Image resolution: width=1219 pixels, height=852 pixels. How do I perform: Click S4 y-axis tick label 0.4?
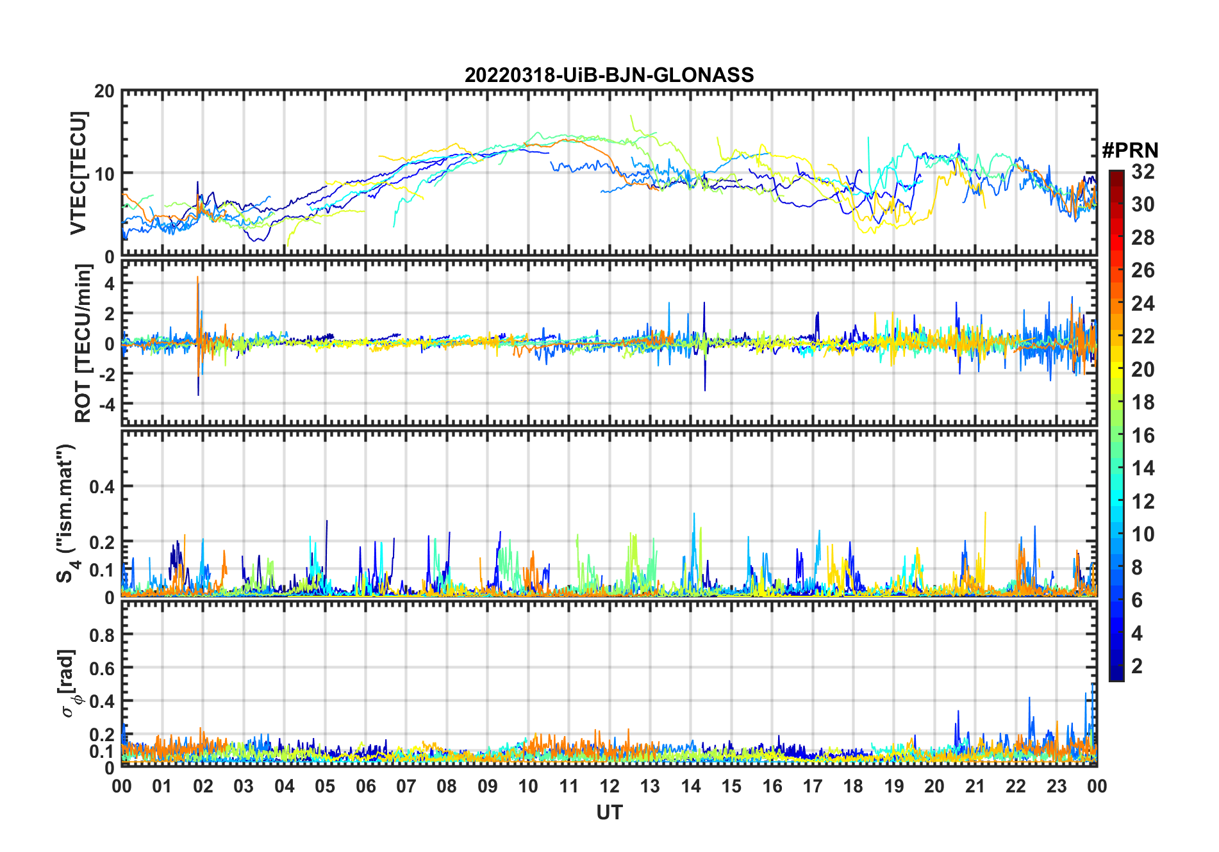(x=102, y=487)
